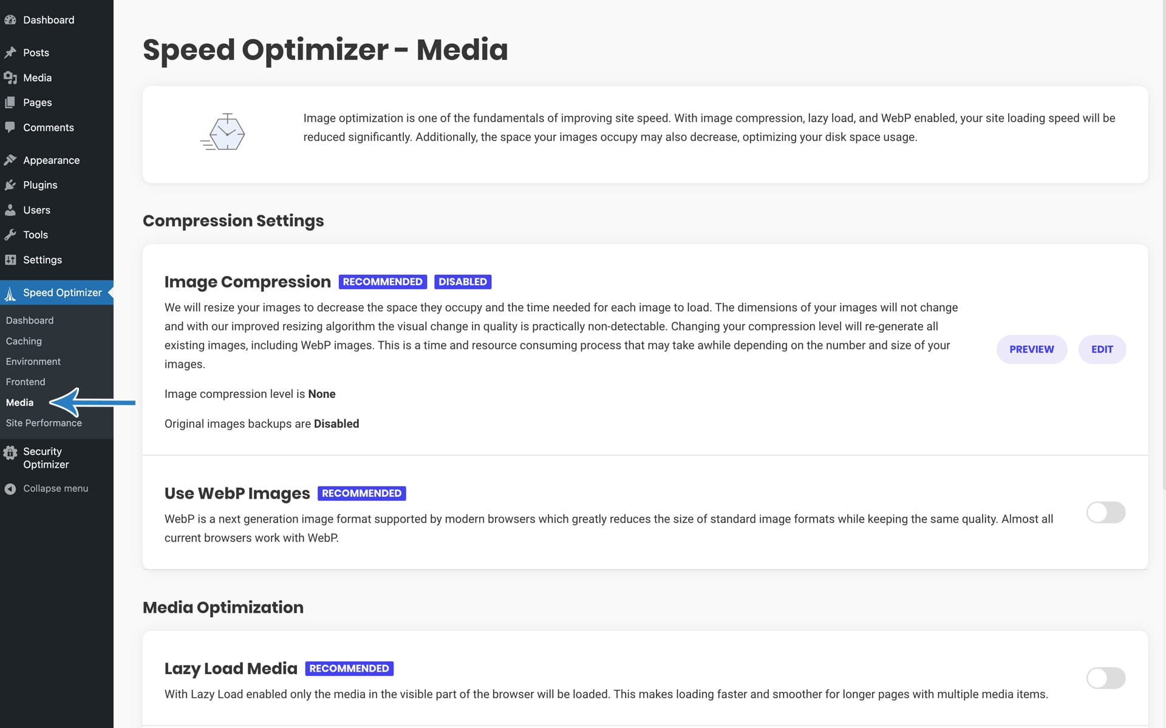
Task: Click the Tools wrench icon
Action: (10, 235)
